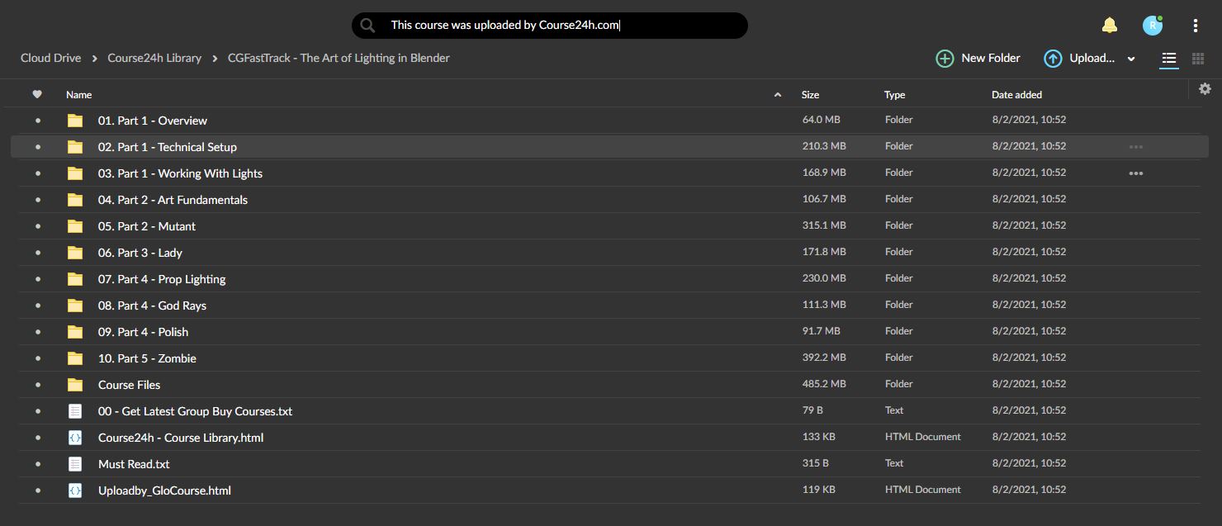
Task: Go to Course24h Library breadcrumb
Action: [154, 58]
